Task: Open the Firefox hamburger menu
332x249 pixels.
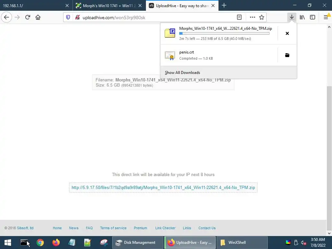Action: pyautogui.click(x=326, y=18)
